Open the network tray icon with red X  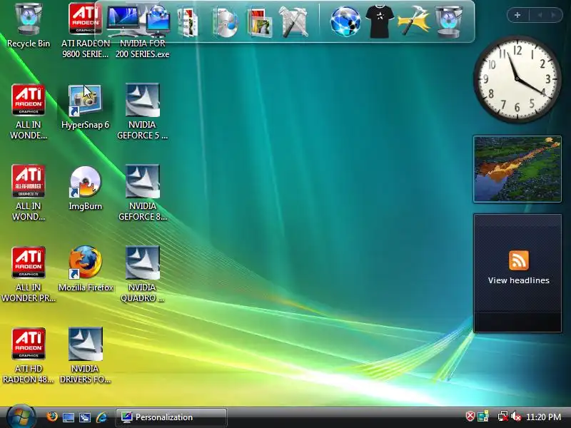point(503,417)
